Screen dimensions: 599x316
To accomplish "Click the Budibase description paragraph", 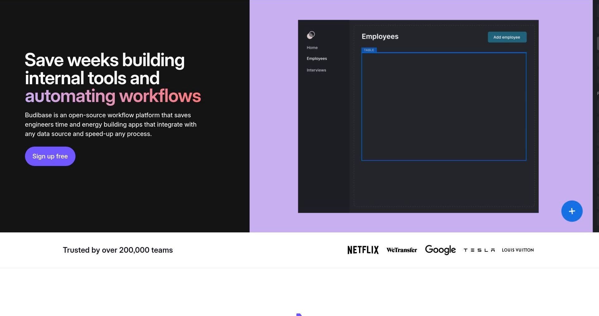I will [111, 124].
